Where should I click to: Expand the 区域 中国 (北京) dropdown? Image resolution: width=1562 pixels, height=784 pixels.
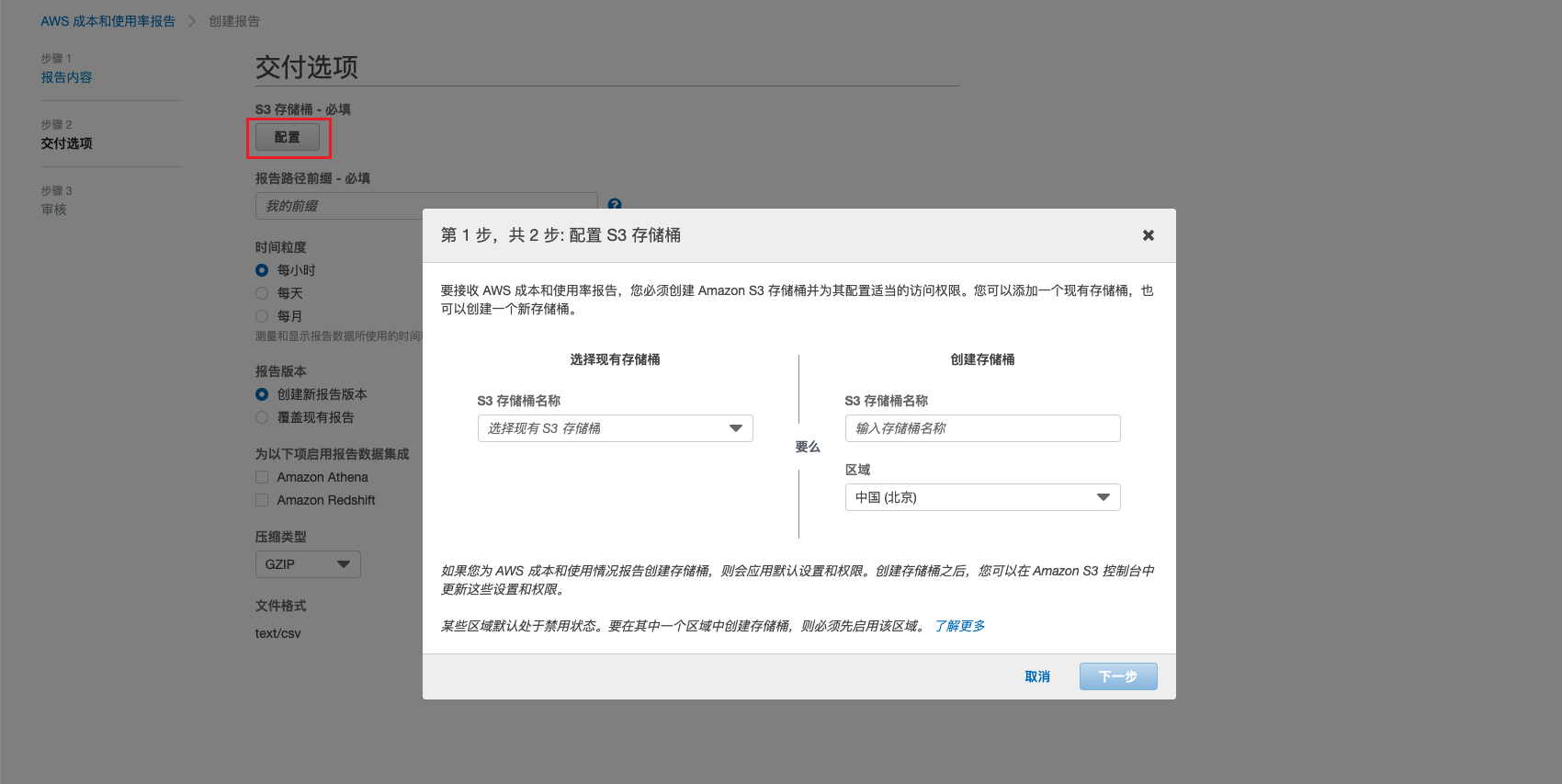pyautogui.click(x=982, y=497)
